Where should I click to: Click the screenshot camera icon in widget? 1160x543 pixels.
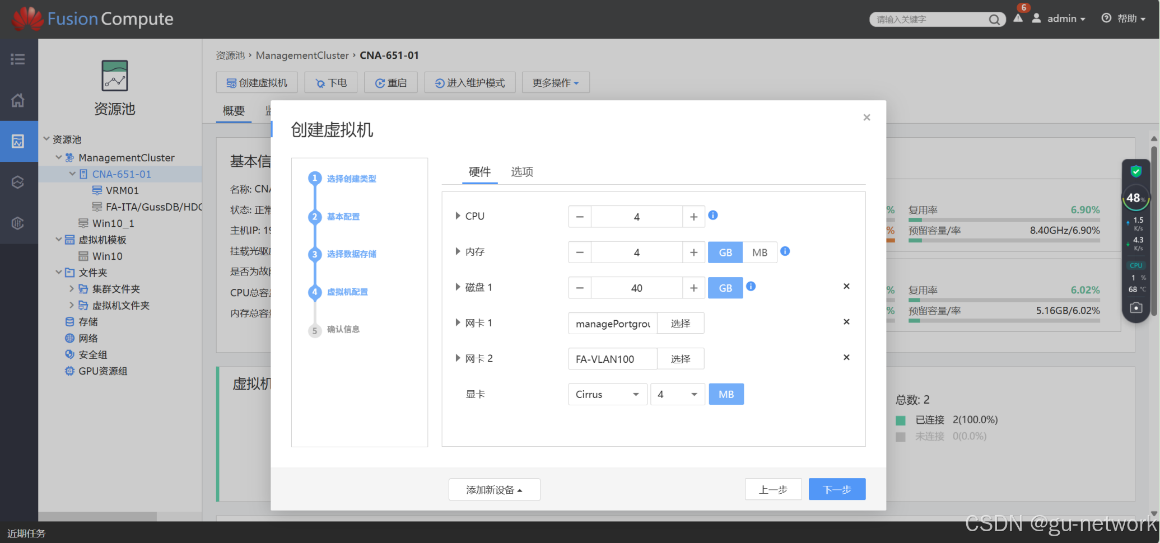(1136, 307)
